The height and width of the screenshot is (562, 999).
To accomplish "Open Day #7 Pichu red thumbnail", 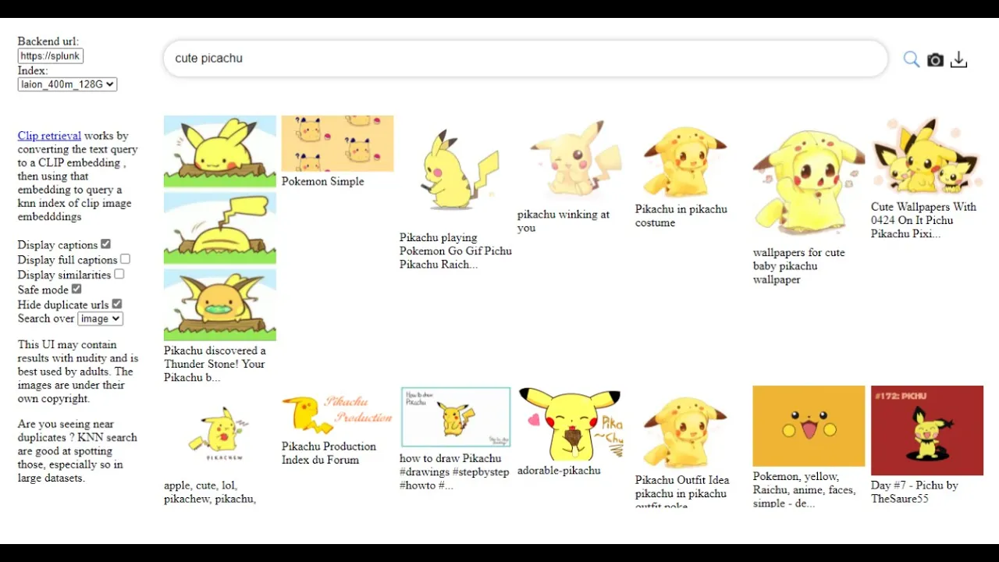I will 927,430.
